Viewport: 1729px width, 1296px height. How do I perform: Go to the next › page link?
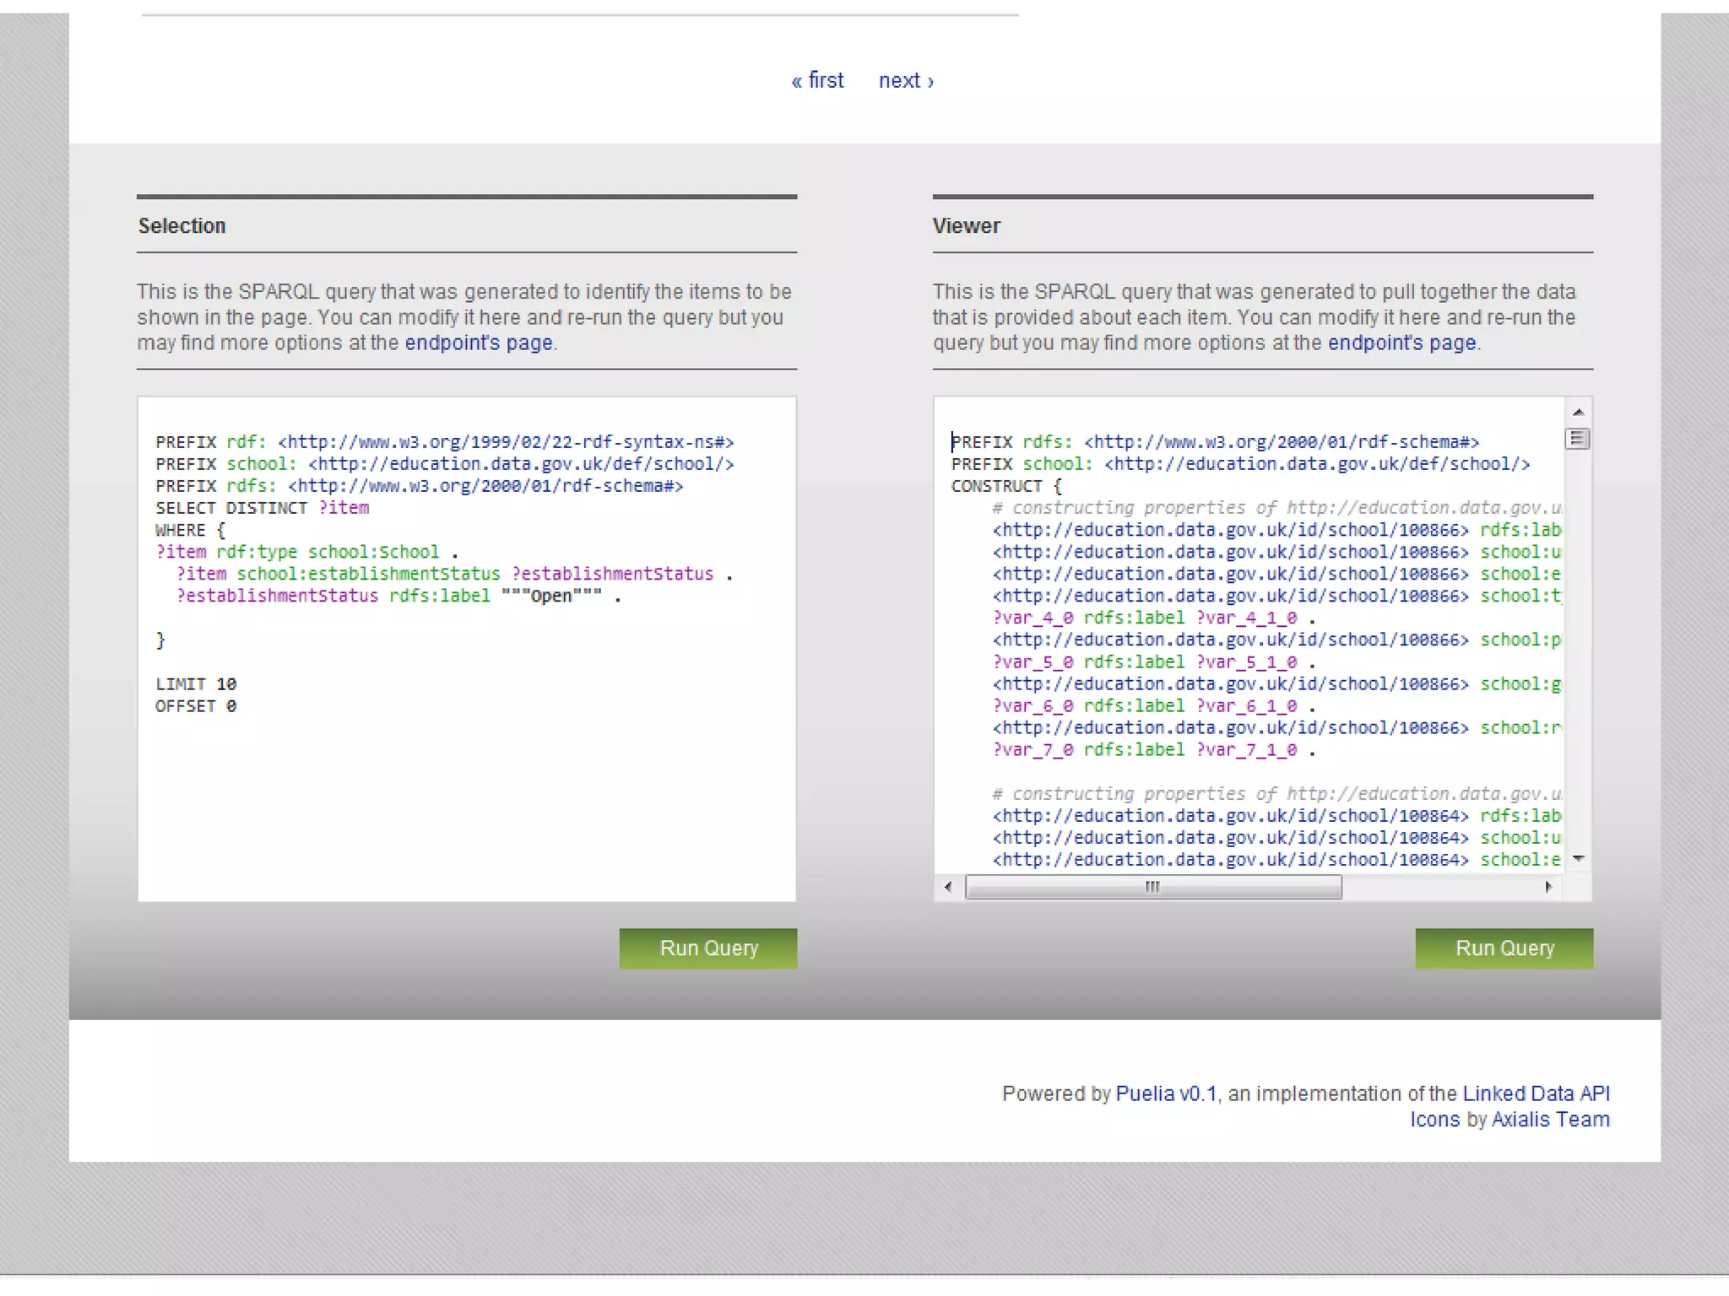pos(906,80)
